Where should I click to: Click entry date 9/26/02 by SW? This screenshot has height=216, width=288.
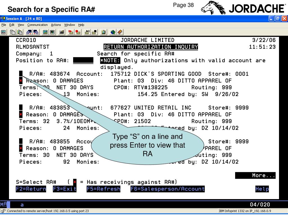pos(227,94)
